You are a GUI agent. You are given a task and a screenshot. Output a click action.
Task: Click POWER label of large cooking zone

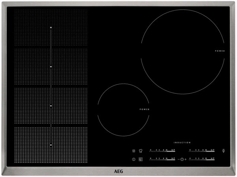click(x=220, y=51)
